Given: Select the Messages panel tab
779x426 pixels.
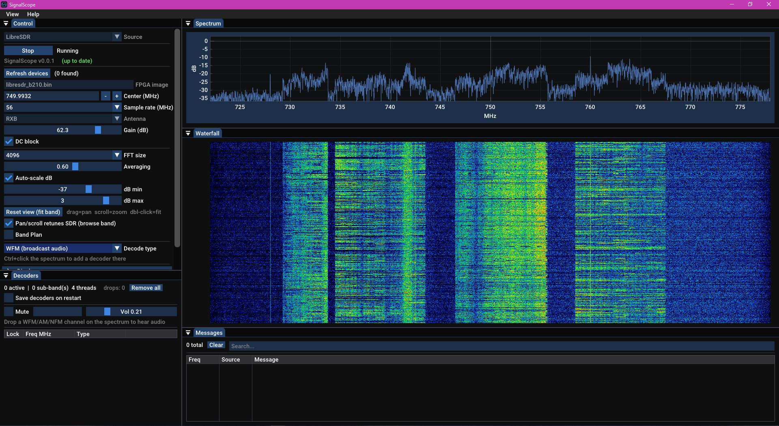Looking at the screenshot, I should pos(209,333).
